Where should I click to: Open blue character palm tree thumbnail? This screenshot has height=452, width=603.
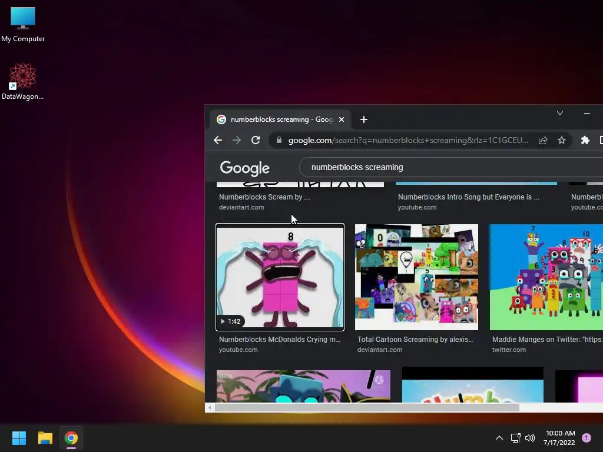point(303,386)
